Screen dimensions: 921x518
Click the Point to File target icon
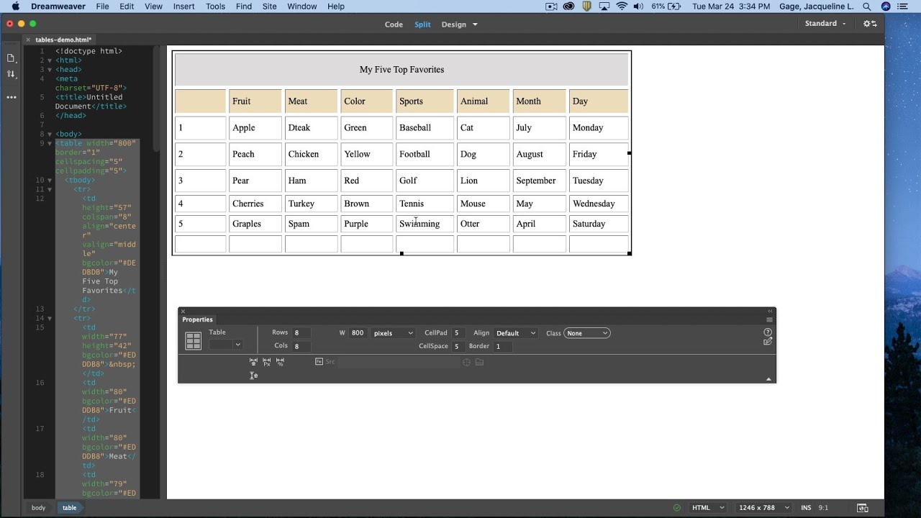pos(466,362)
